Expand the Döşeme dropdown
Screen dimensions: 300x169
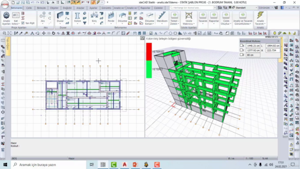(122, 24)
